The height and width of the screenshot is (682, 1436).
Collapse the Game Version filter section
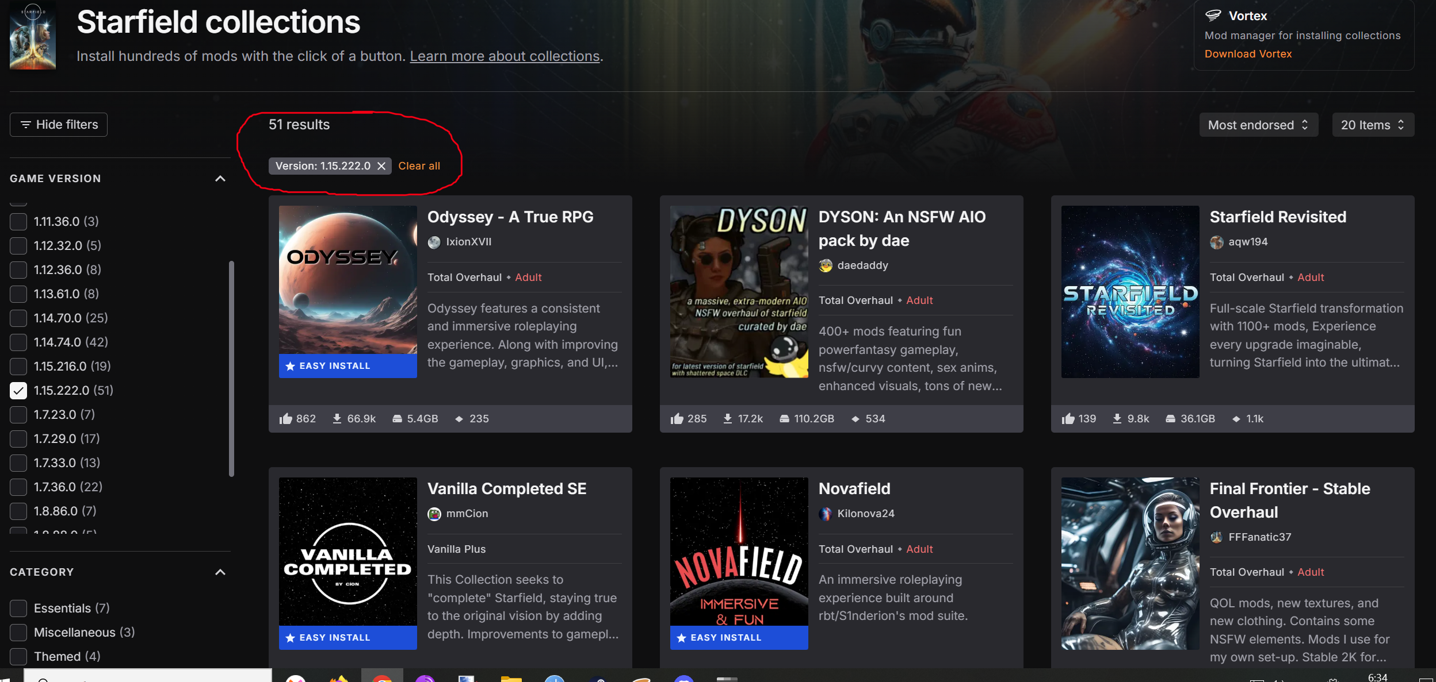[220, 179]
